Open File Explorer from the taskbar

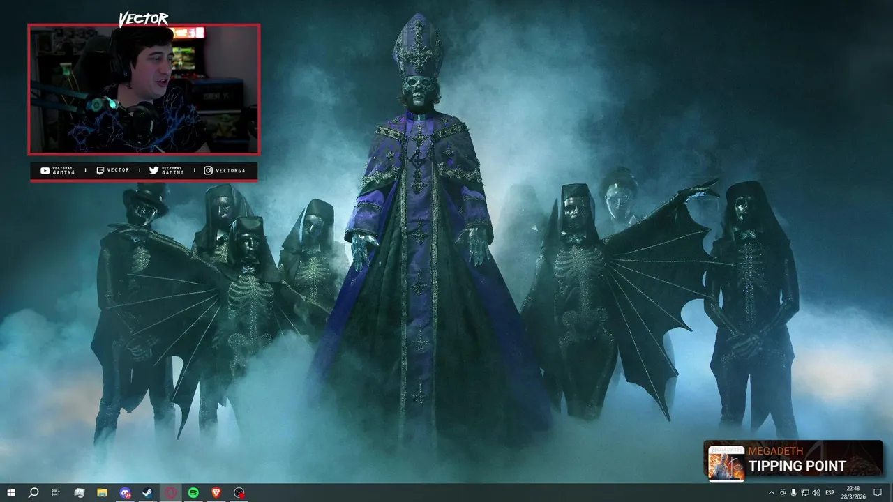[102, 493]
